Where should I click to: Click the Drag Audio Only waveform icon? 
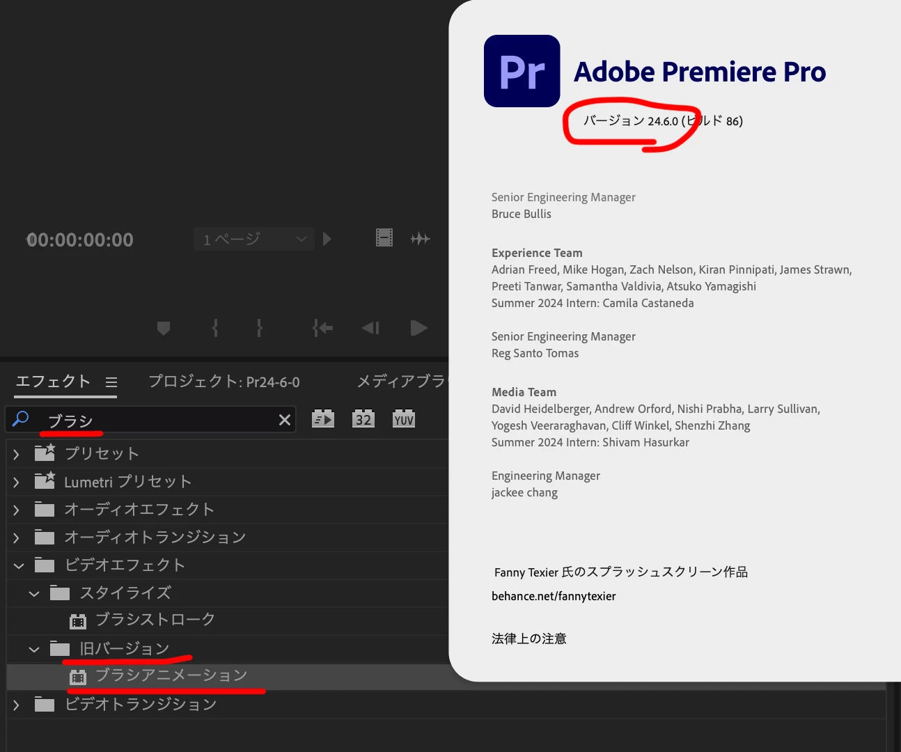421,239
